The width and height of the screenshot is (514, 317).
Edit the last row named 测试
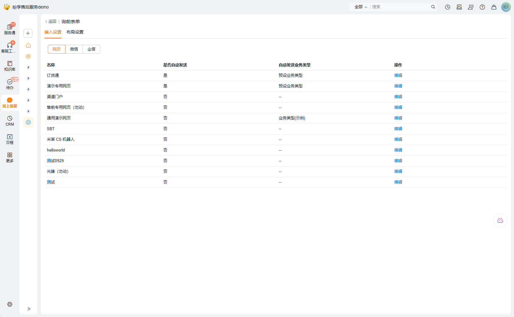tap(398, 182)
